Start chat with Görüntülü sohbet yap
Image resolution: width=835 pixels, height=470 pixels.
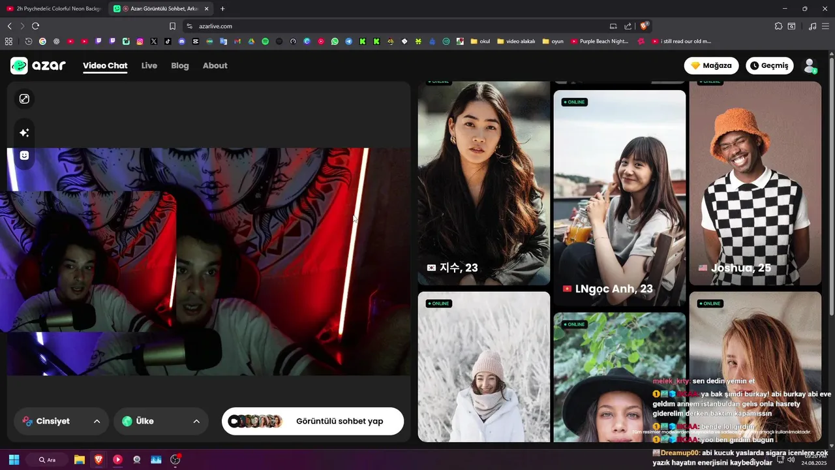[x=312, y=421]
